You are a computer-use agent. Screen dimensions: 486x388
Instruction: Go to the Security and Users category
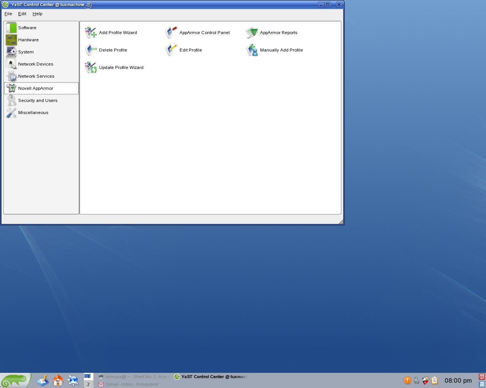coord(41,100)
